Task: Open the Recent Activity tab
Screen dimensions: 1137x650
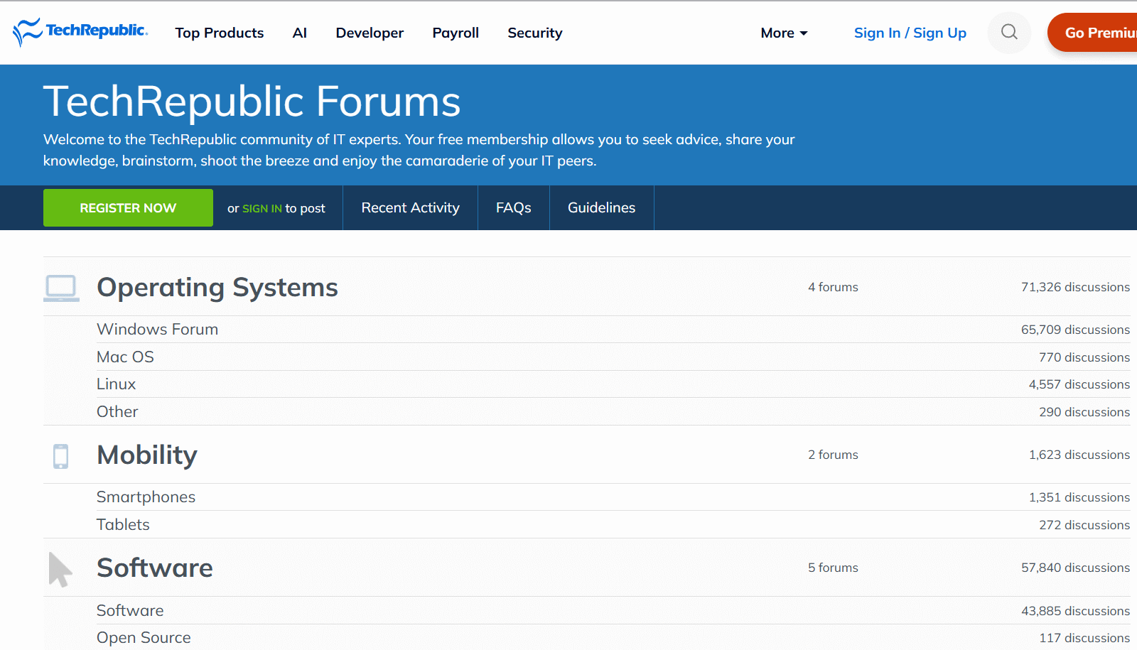Action: coord(411,207)
